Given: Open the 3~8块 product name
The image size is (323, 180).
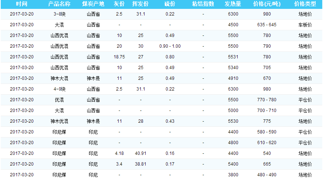Looking at the screenshot, I should [59, 14].
